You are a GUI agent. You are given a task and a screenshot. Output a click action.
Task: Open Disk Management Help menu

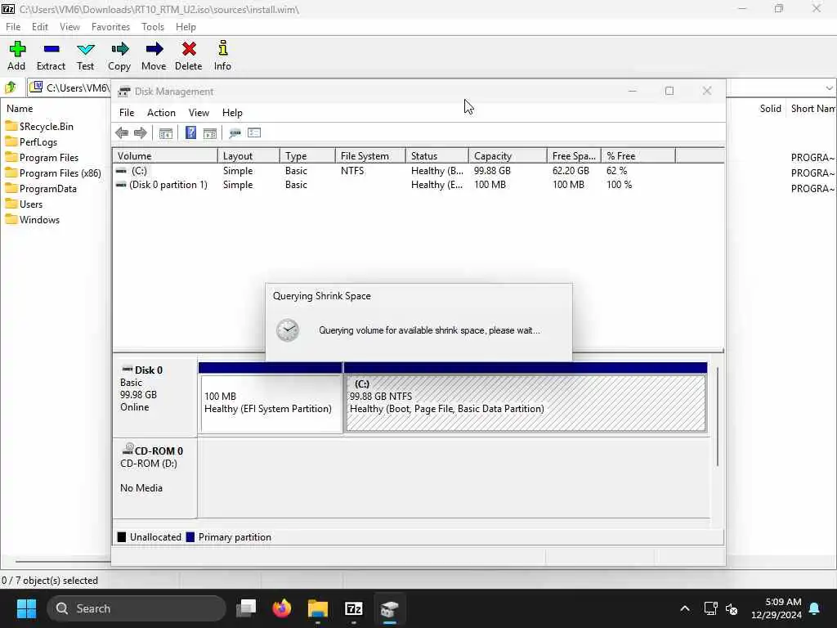pos(232,113)
